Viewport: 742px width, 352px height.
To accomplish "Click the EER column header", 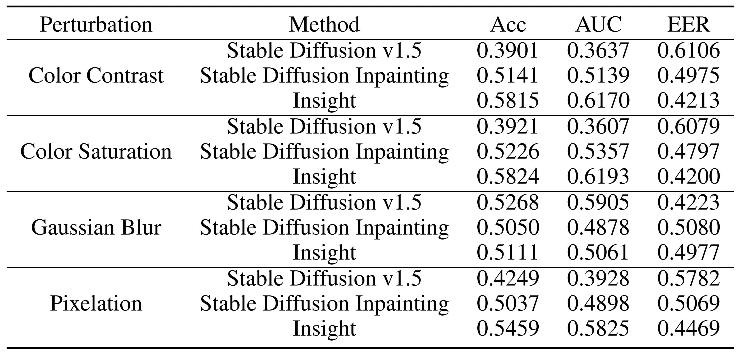I will 688,25.
